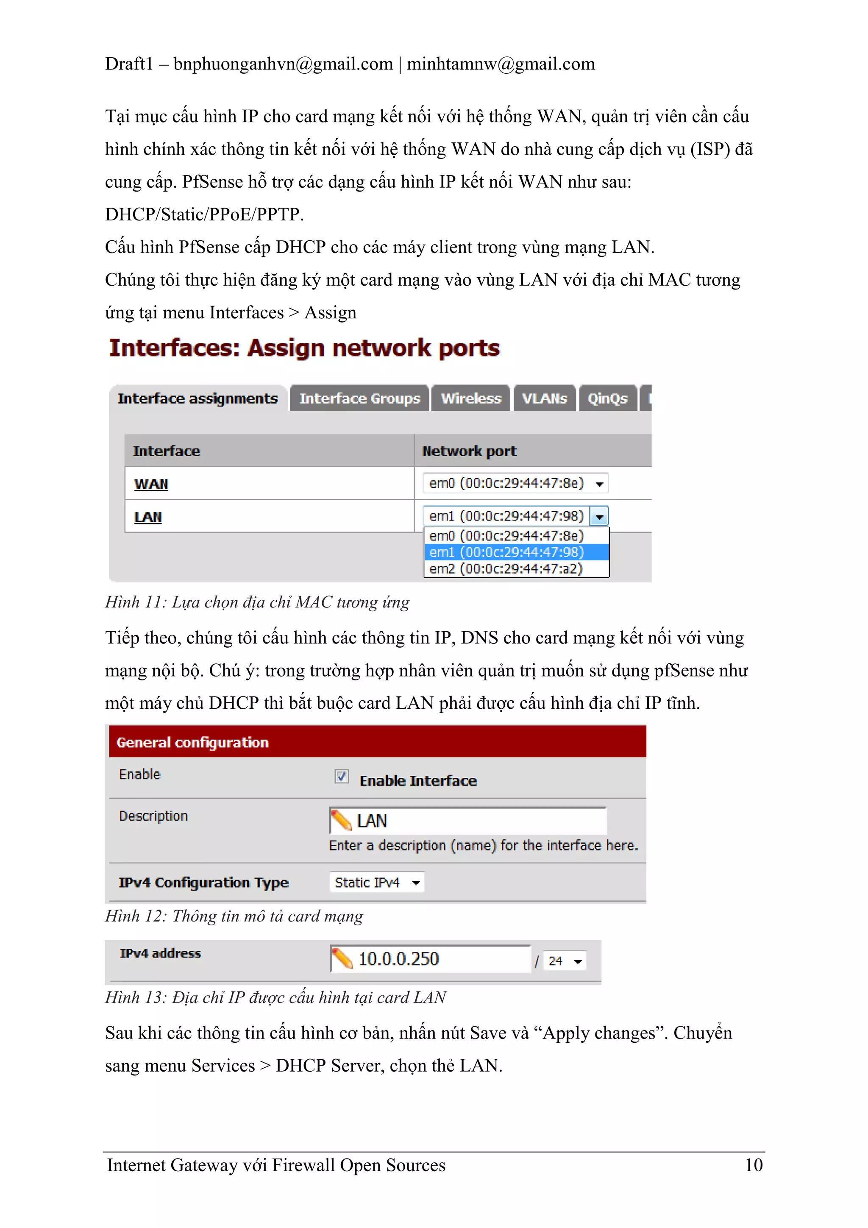Viewport: 868px width, 1228px height.
Task: Select the VLANs tab
Action: (544, 398)
